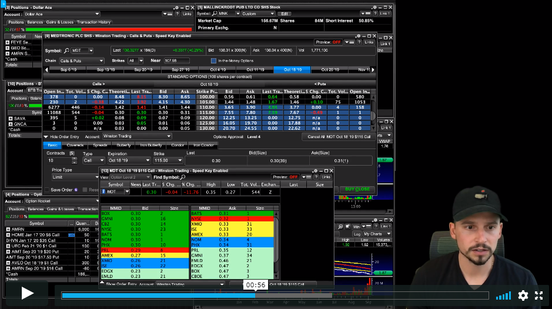Select Oct 11 '19 expiration tab

(255, 70)
